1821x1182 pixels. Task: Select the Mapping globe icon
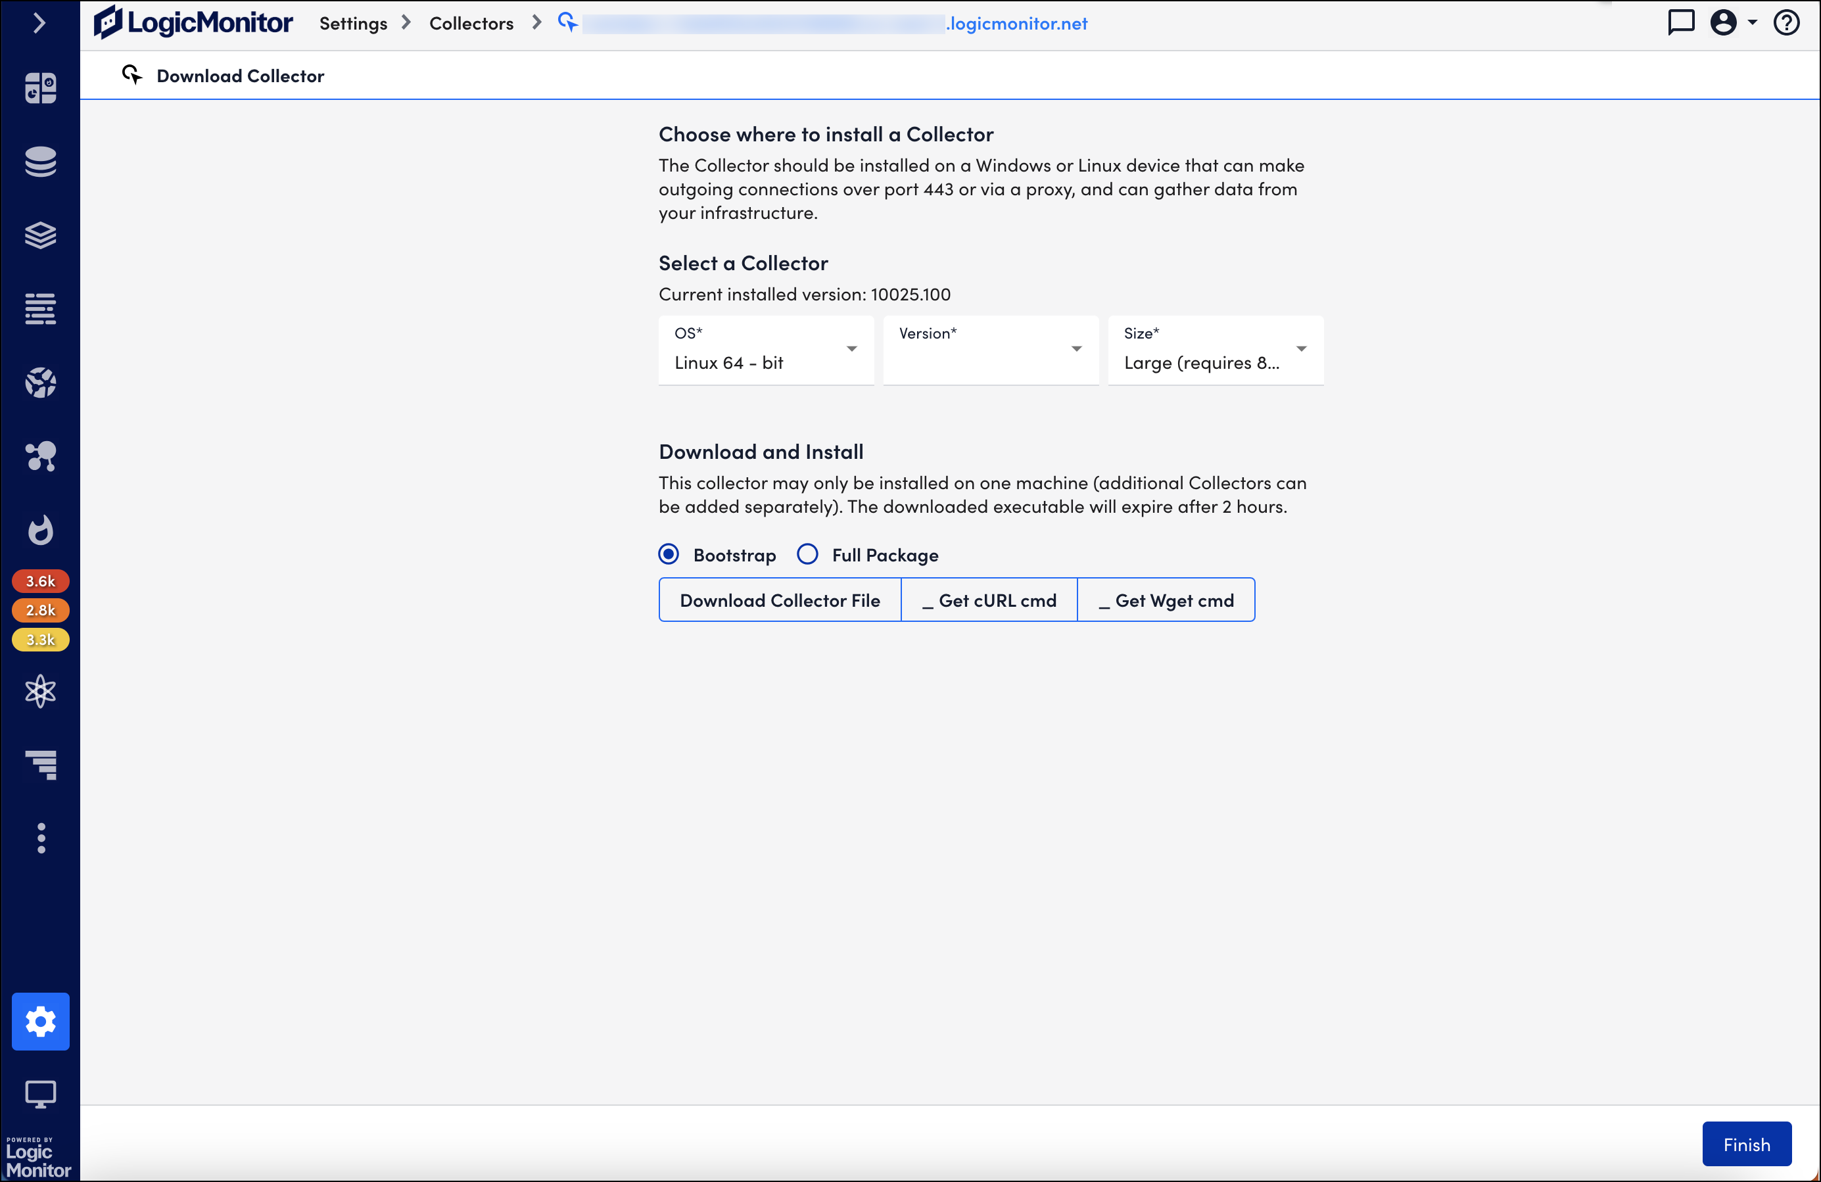tap(40, 383)
